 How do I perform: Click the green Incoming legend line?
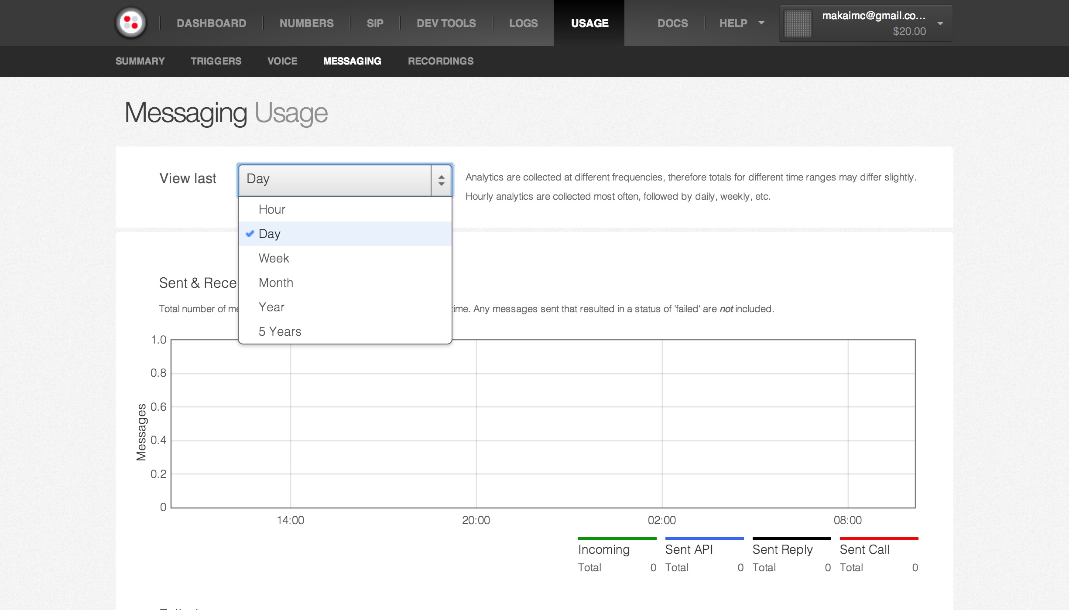pyautogui.click(x=617, y=538)
